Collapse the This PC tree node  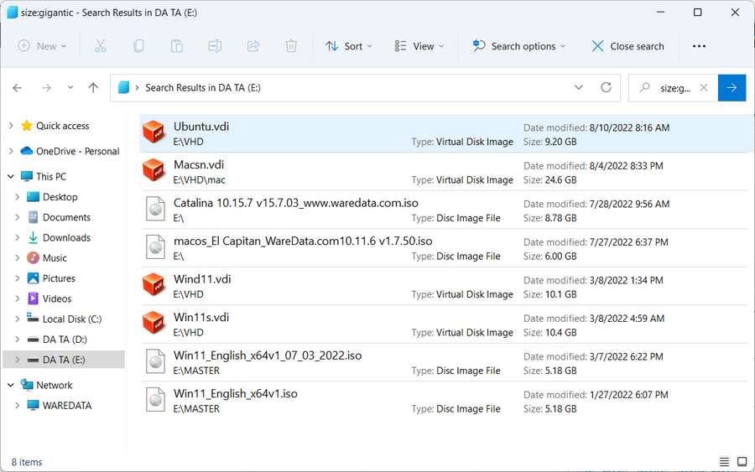click(11, 177)
